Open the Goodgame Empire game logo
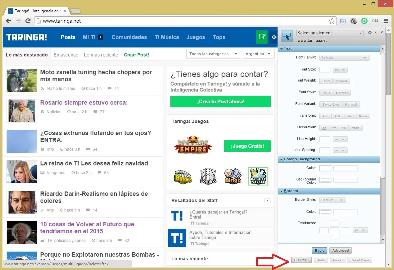 193,145
